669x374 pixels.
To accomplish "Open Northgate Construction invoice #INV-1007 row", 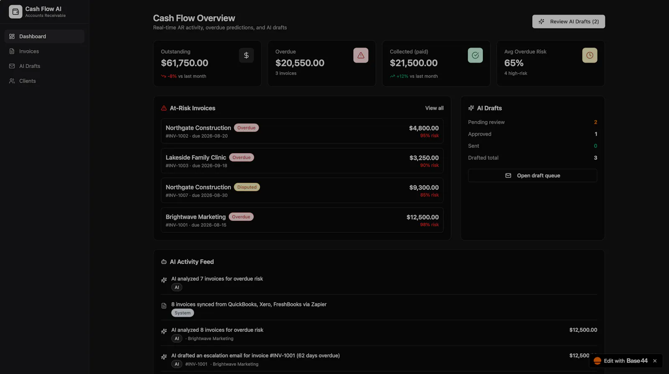I will coord(302,190).
